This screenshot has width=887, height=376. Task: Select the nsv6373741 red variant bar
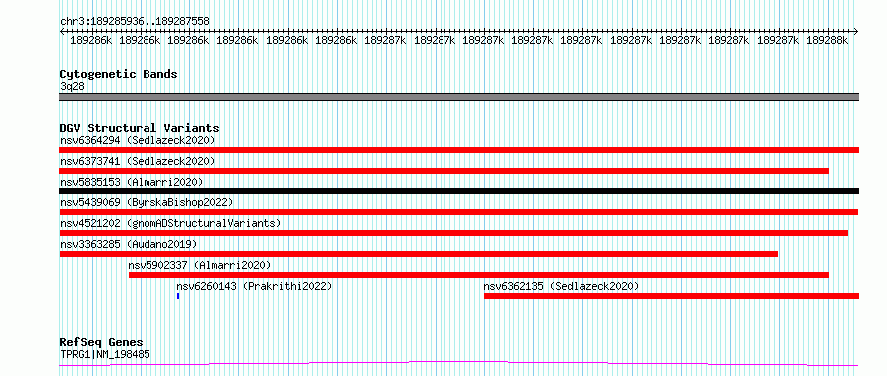pos(444,171)
